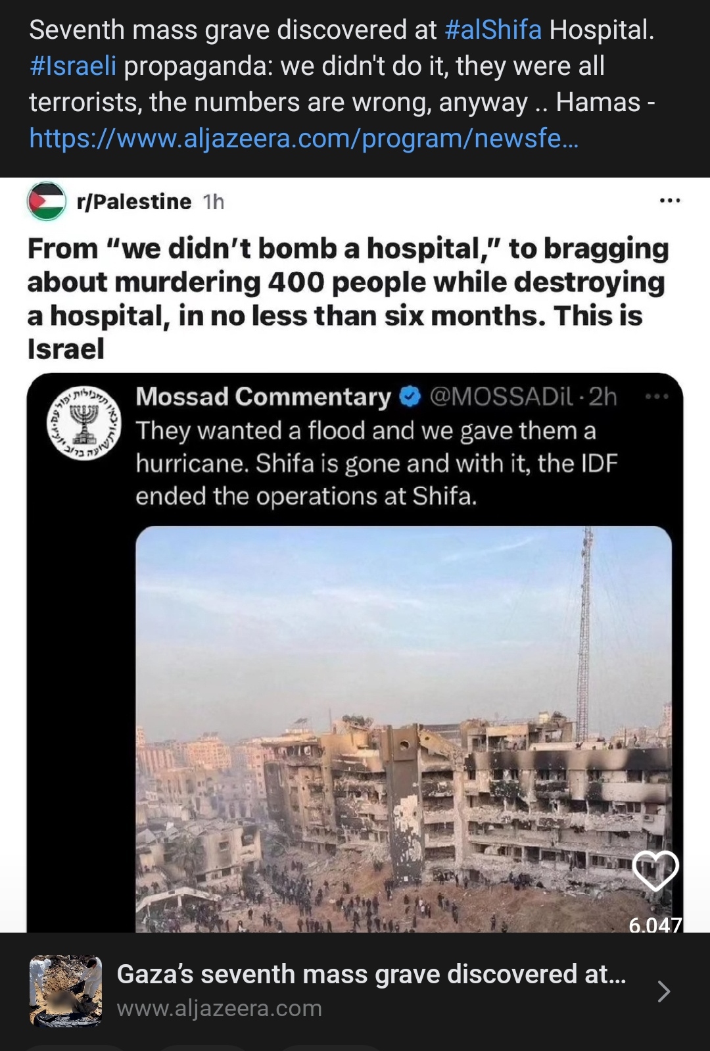Open the r/Palestine post options menu

coord(670,201)
